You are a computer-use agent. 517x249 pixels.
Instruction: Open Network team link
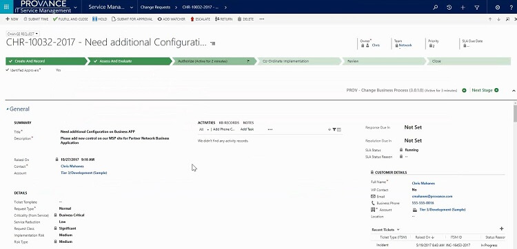pos(405,45)
